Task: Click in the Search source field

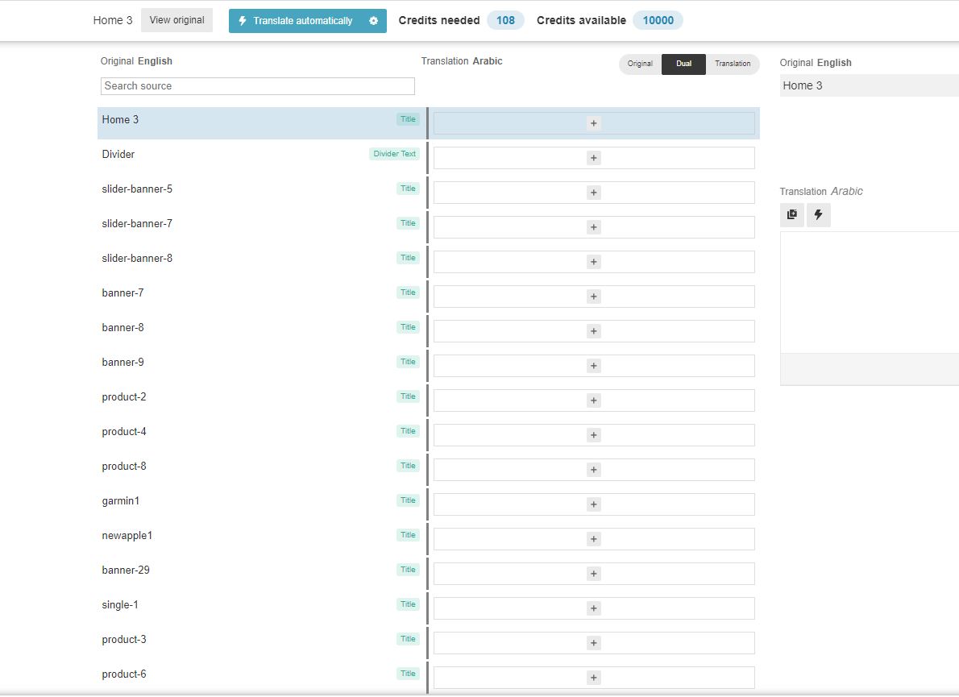Action: [257, 86]
